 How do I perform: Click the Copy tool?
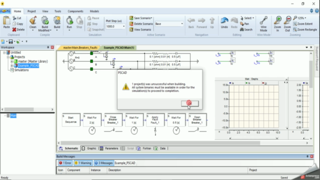(18, 24)
